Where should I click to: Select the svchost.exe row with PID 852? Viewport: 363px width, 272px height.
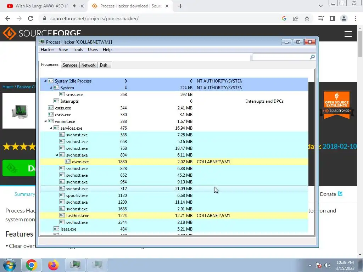(x=174, y=175)
